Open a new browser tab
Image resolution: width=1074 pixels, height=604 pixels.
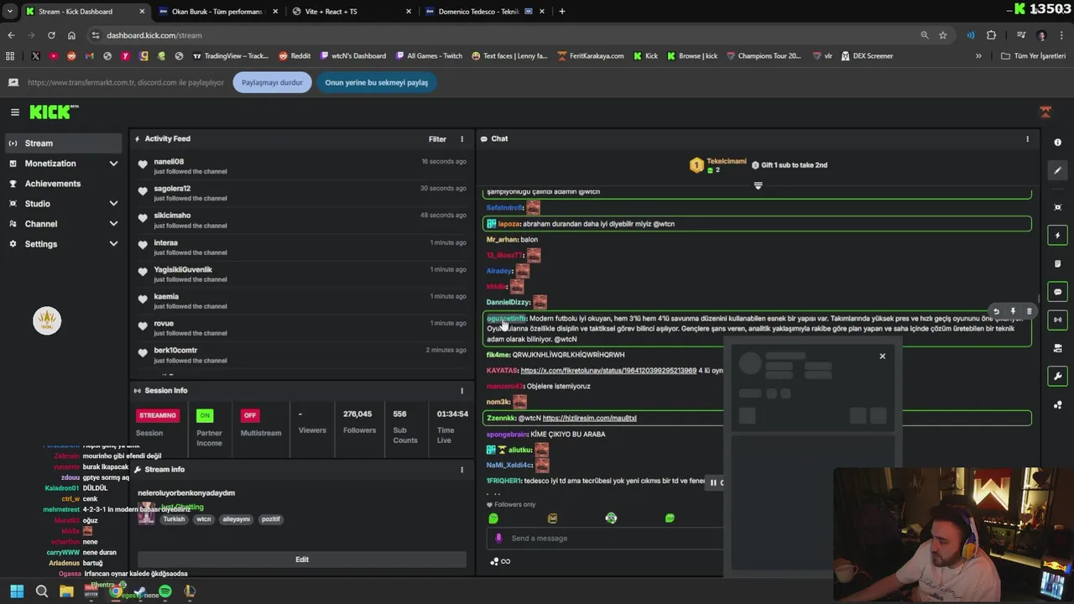pos(561,12)
